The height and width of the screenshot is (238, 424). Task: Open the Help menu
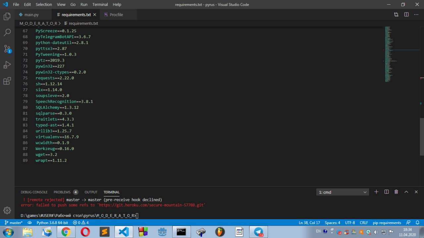(117, 5)
